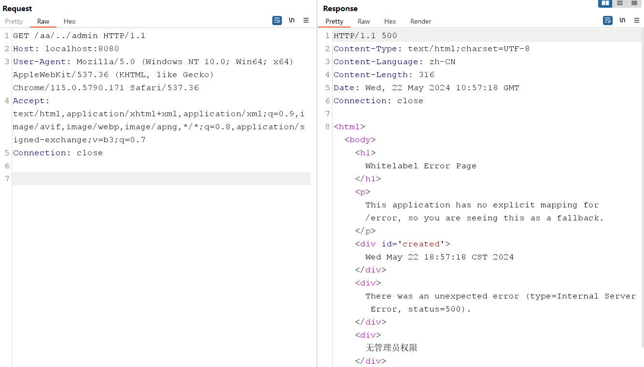Screen dimensions: 644x367
Task: Select the side-by-side layout icon
Action: click(605, 3)
